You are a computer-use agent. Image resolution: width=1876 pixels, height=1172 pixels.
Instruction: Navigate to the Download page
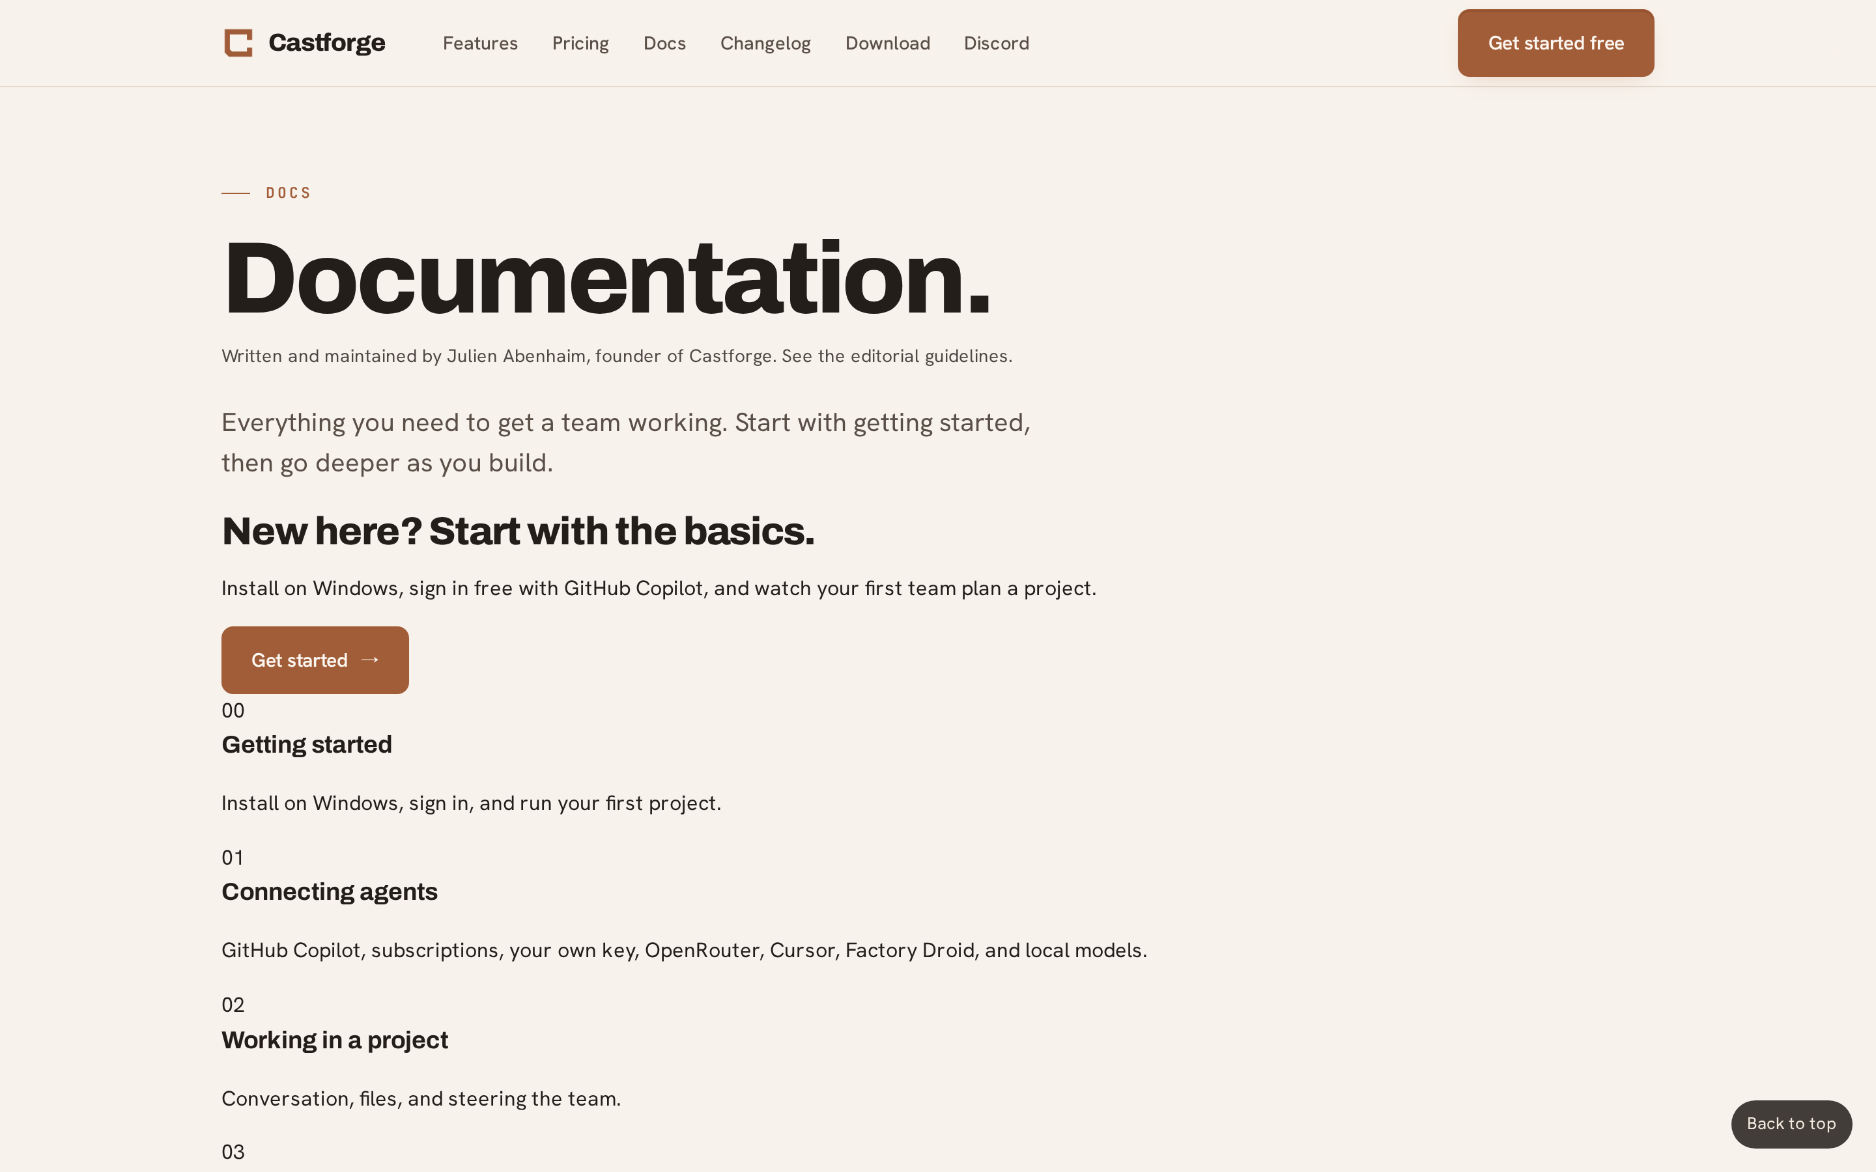[x=888, y=44]
